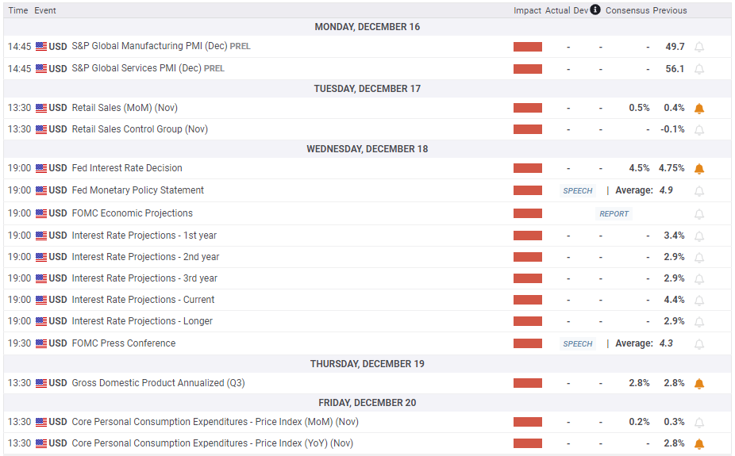Image resolution: width=735 pixels, height=456 pixels.
Task: Click bell for Core PCE Price Index (YoY)
Action: click(699, 444)
